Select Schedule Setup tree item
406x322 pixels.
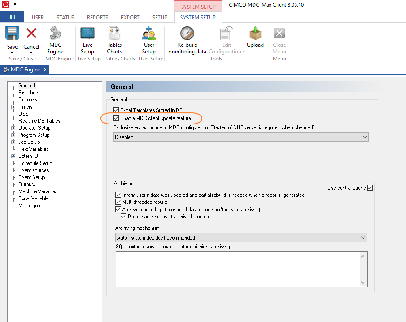[35, 163]
